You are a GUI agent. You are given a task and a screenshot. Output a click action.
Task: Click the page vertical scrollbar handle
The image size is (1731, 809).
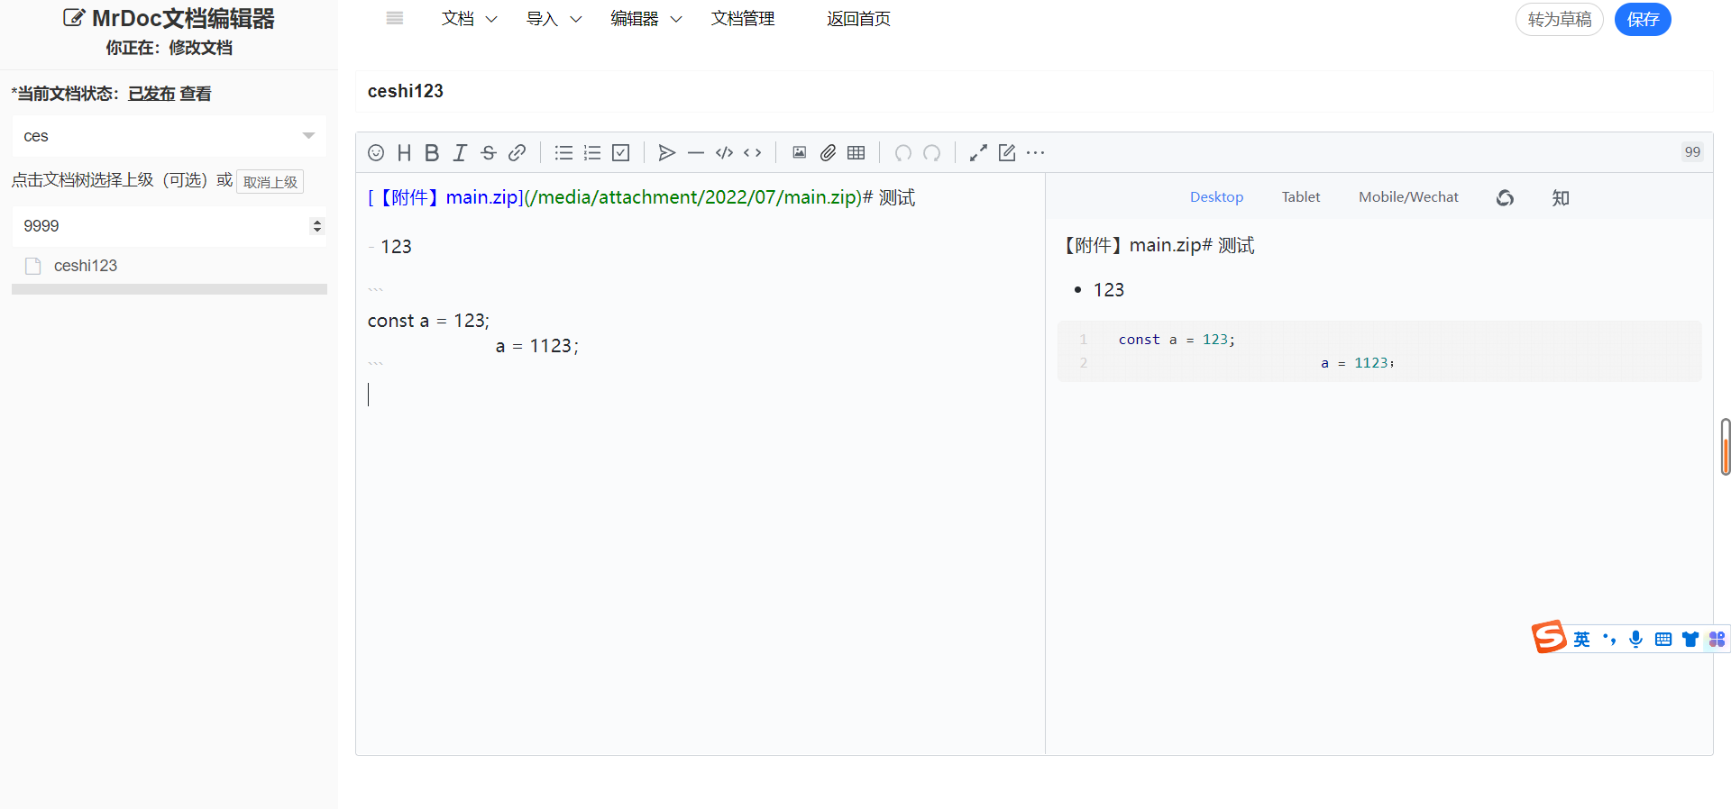pyautogui.click(x=1726, y=447)
